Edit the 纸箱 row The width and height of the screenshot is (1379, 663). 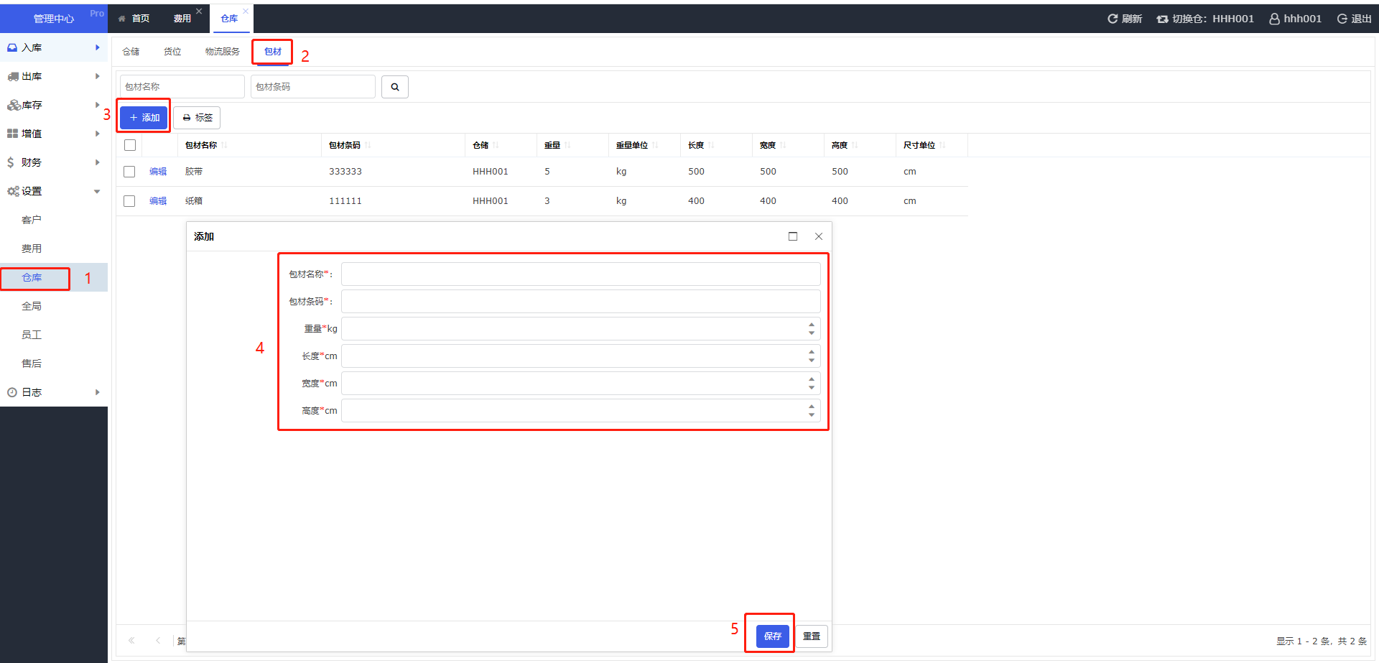(158, 201)
